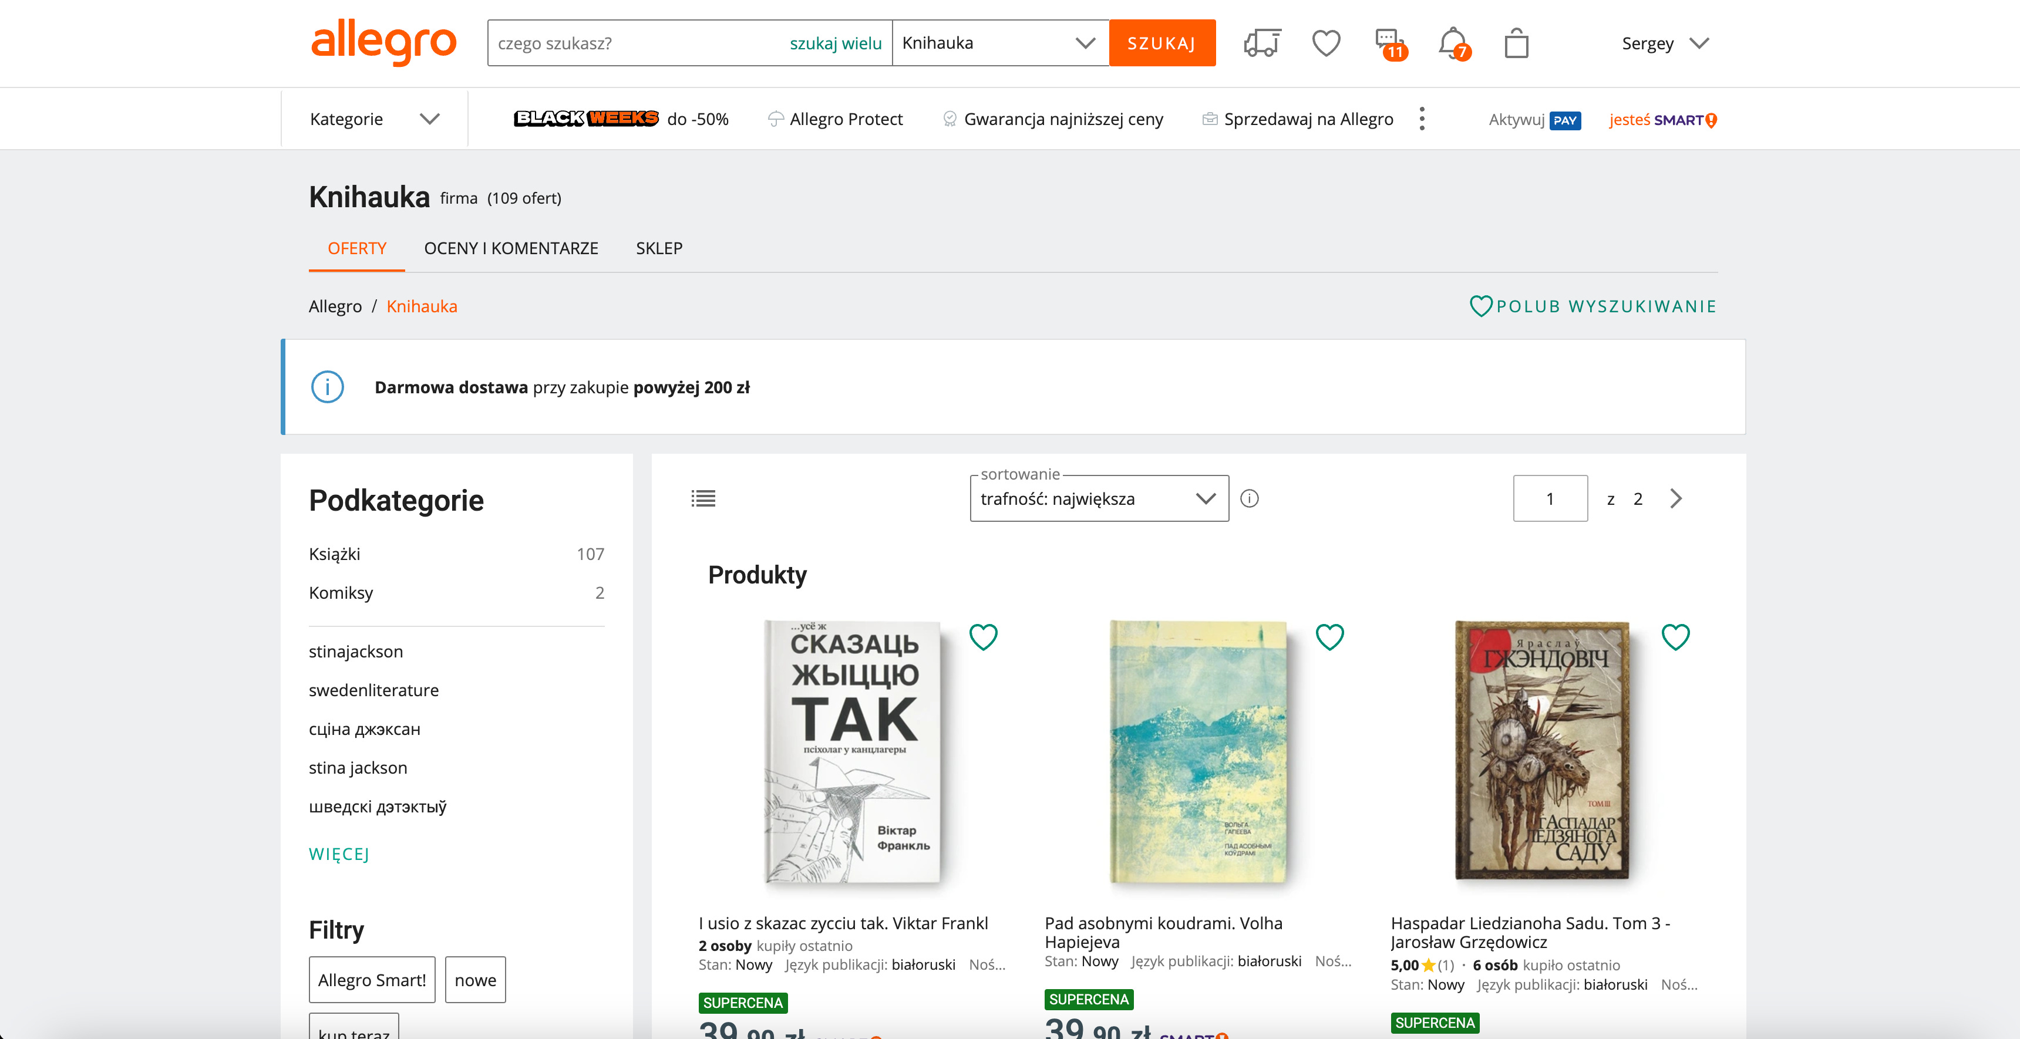Click the page number input field
The height and width of the screenshot is (1039, 2020).
1550,499
